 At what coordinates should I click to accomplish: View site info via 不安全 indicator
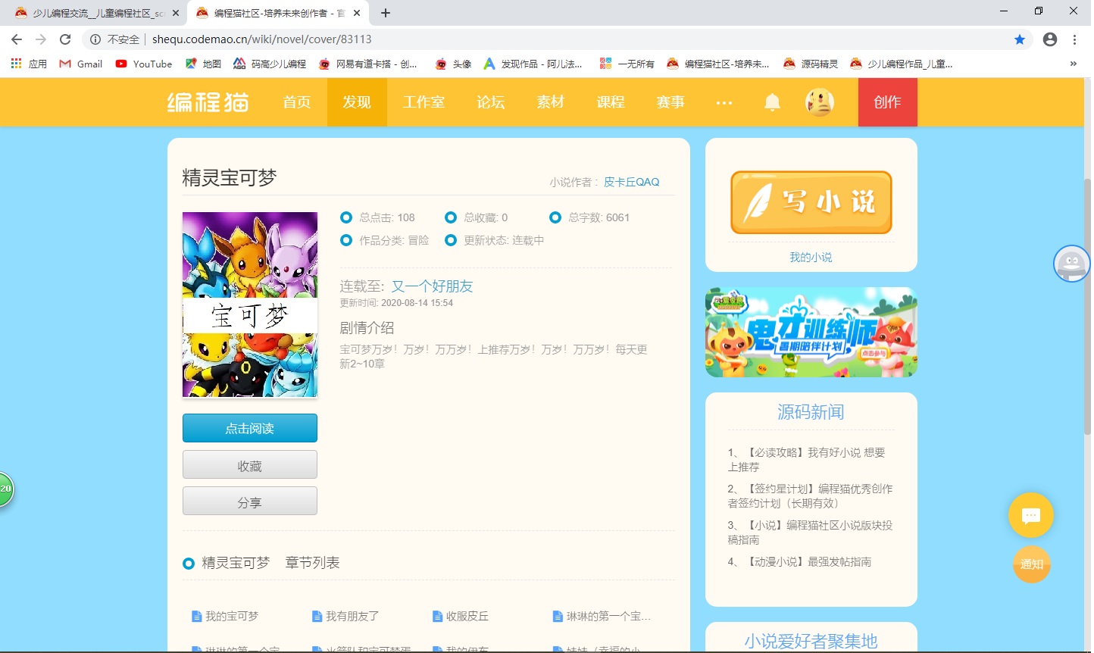tap(115, 39)
